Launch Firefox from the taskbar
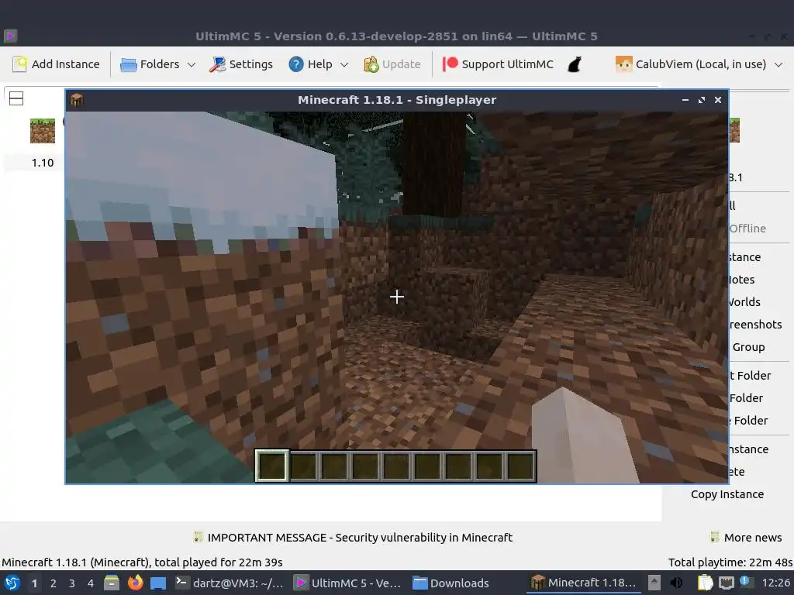 (135, 583)
